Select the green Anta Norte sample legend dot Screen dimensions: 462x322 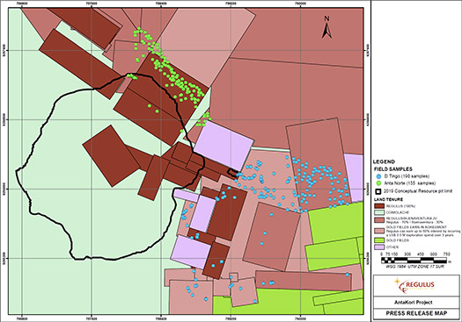[x=379, y=183]
